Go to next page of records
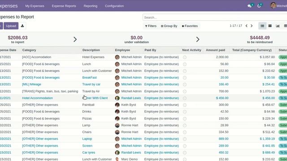This screenshot has width=287, height=161. 252,26
